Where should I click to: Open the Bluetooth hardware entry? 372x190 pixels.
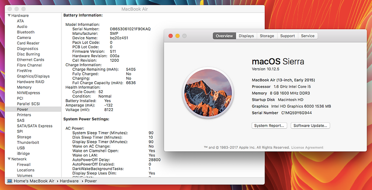(26, 32)
